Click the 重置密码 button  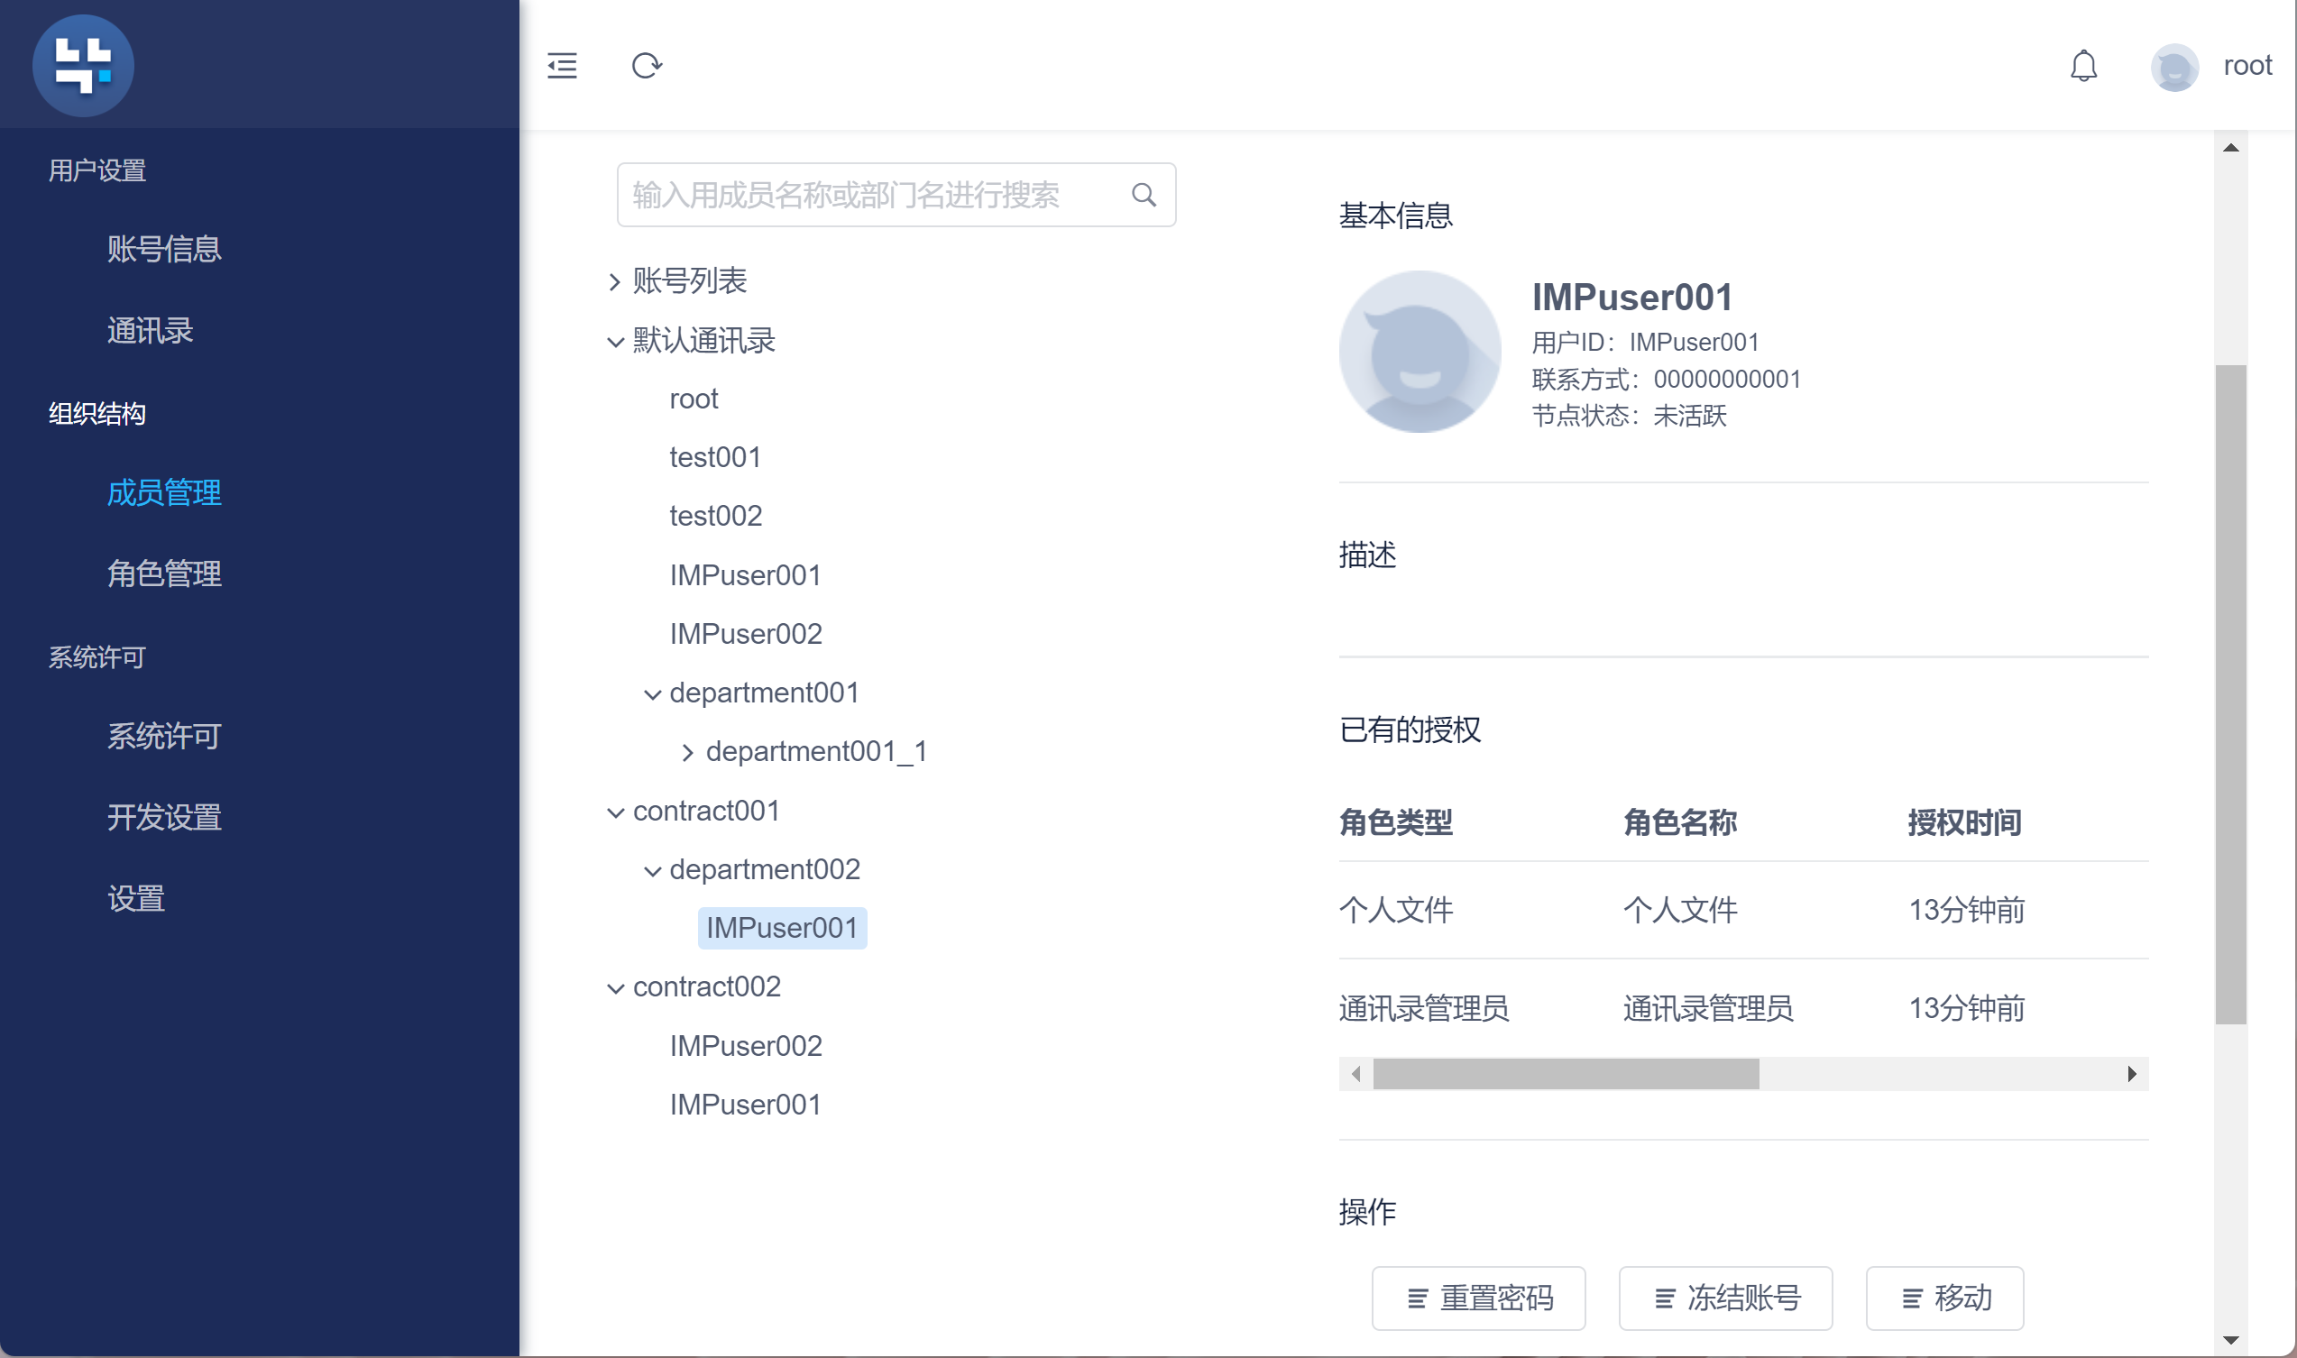(x=1478, y=1298)
